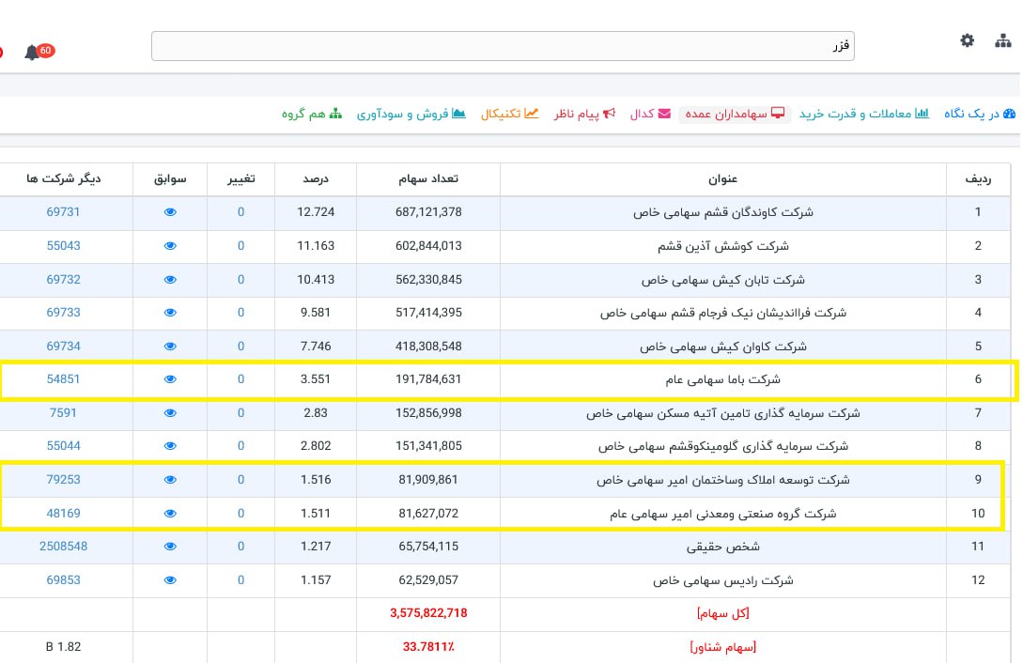1023x663 pixels.
Task: Switch to the در یک نگاه tab
Action: coord(979,114)
